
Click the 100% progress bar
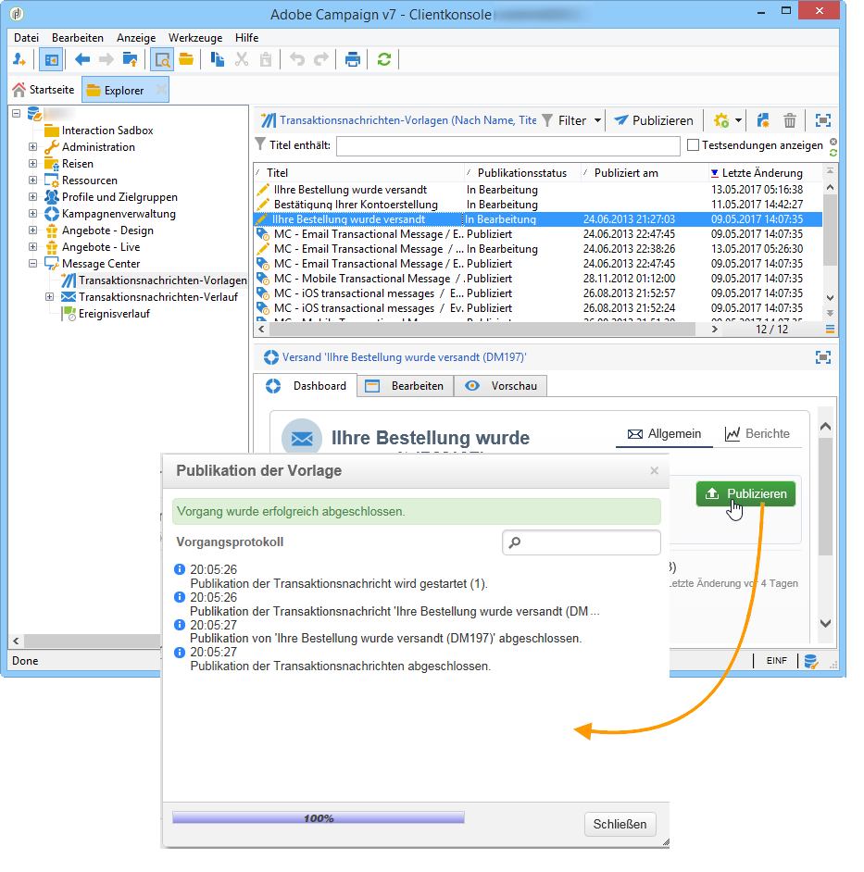[x=319, y=817]
